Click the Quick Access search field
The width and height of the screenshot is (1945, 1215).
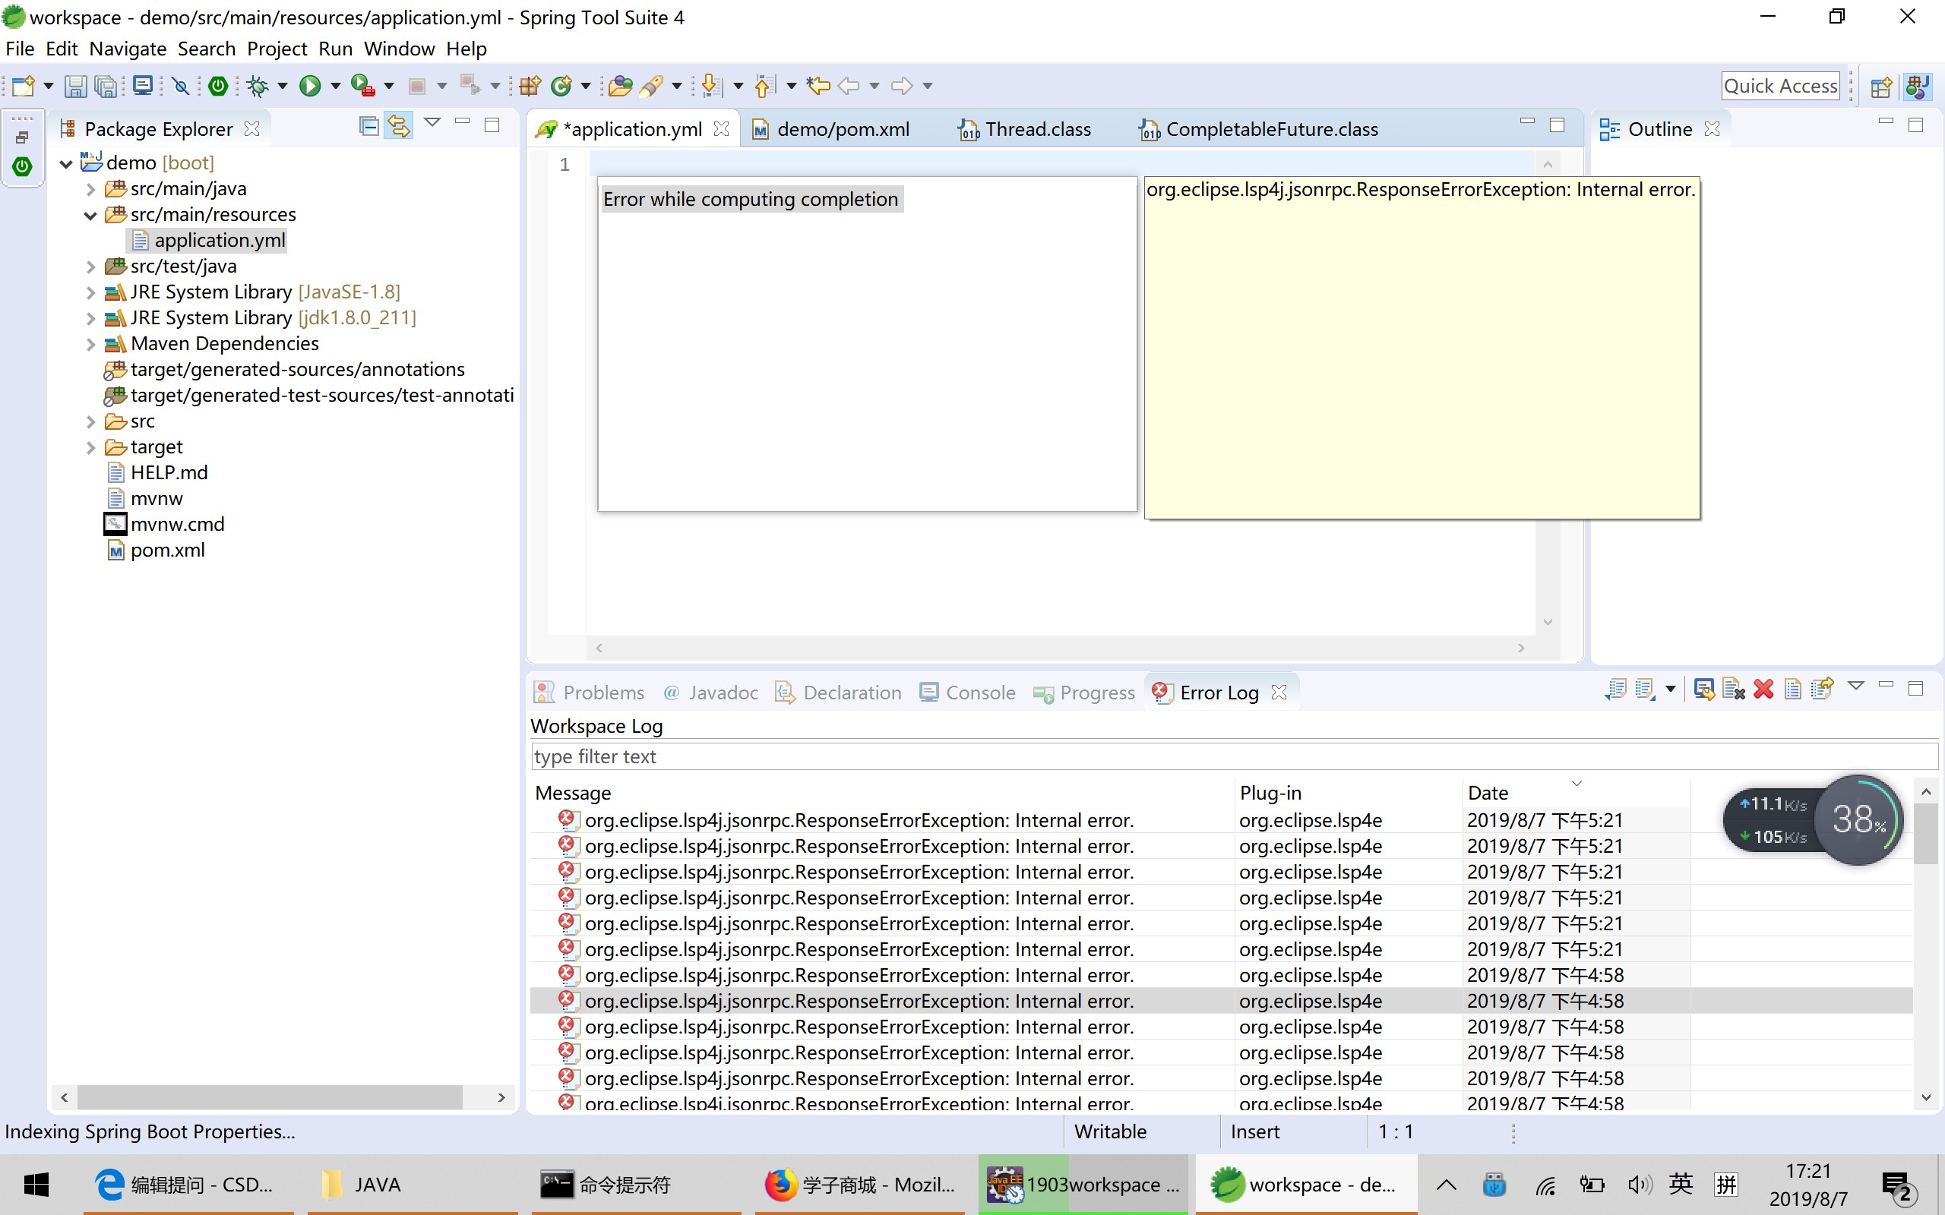click(x=1780, y=86)
